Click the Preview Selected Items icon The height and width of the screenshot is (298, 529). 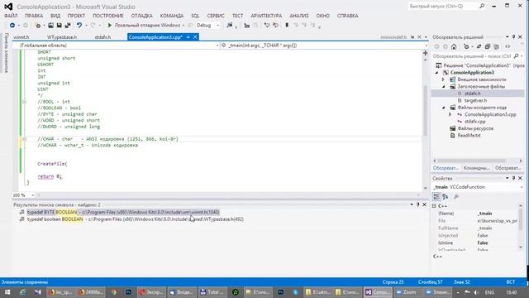(x=508, y=46)
